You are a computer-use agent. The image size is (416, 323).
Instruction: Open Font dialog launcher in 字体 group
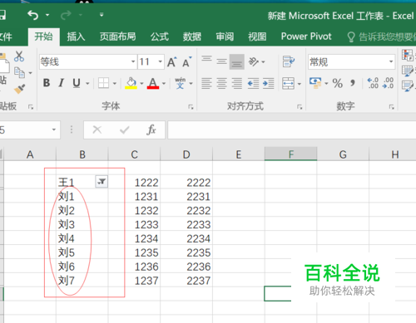191,107
